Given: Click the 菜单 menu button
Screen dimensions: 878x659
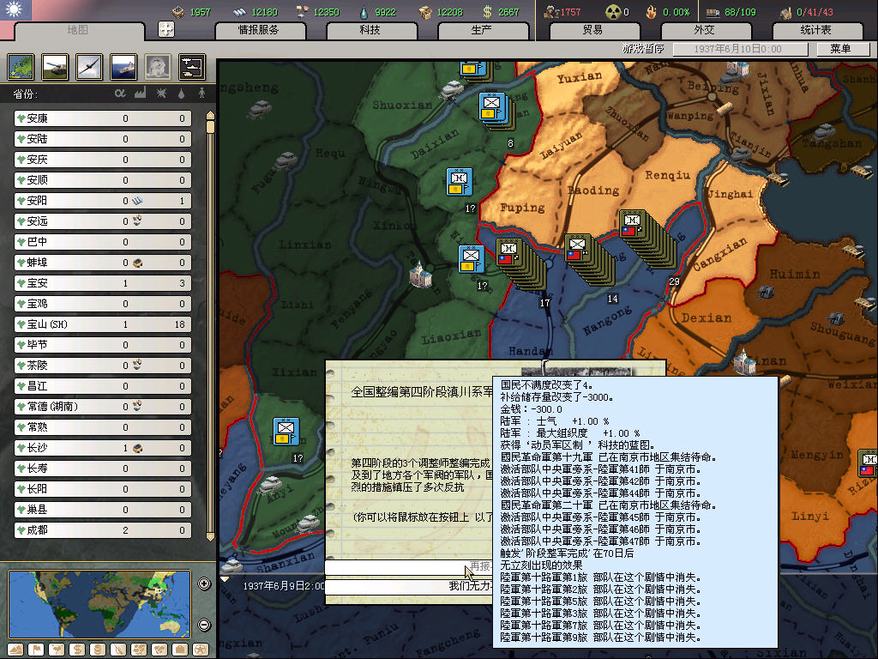Looking at the screenshot, I should 839,49.
